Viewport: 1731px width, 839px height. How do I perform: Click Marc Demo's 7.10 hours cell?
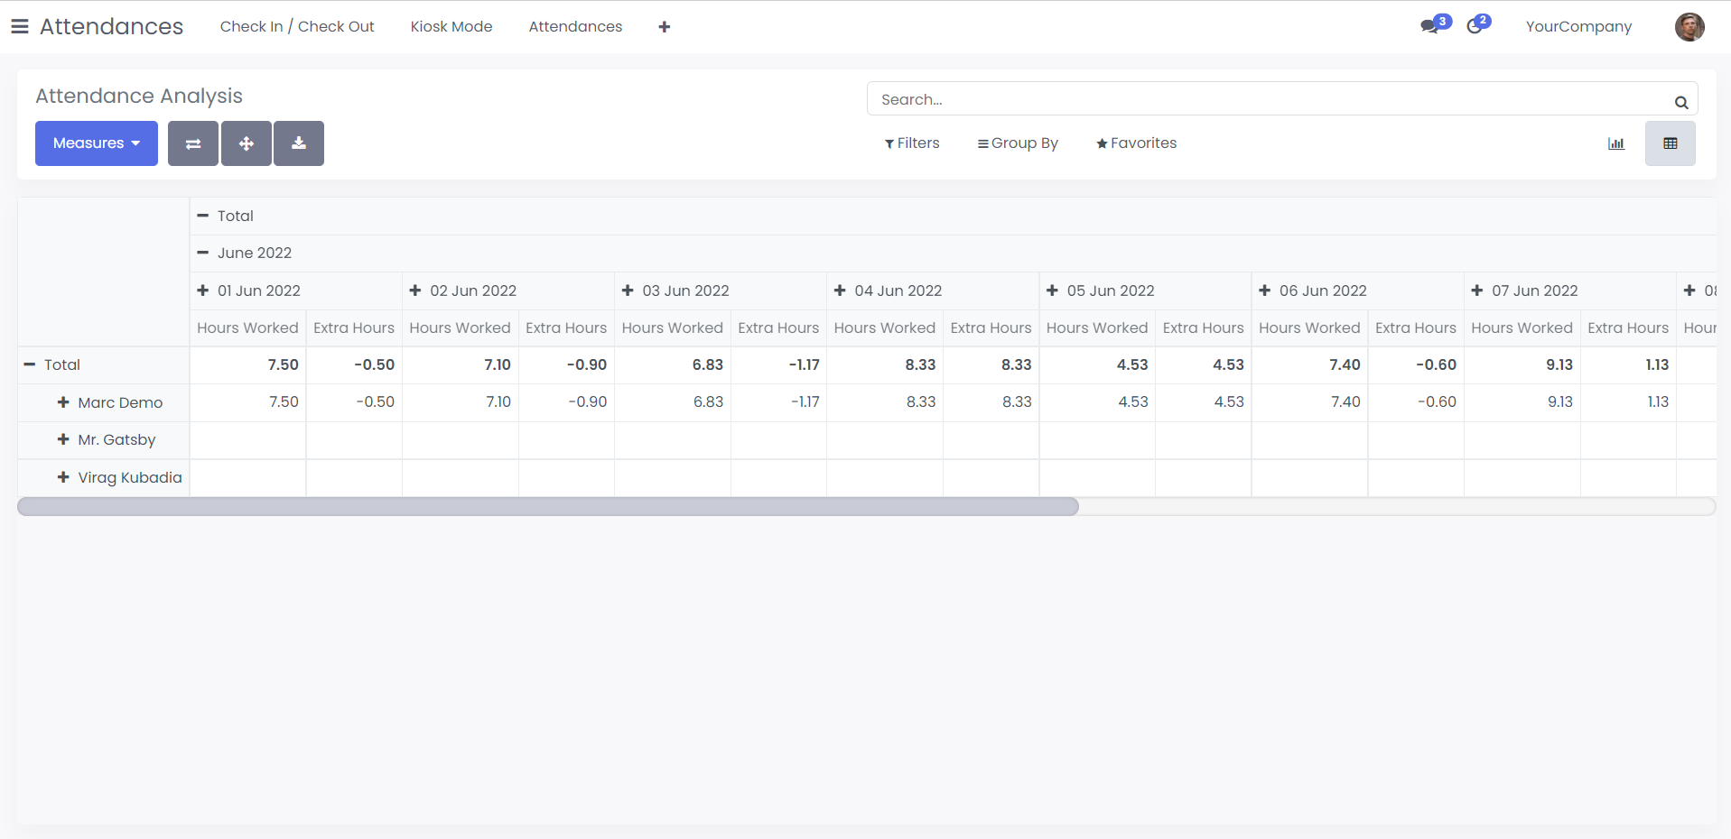(x=460, y=402)
